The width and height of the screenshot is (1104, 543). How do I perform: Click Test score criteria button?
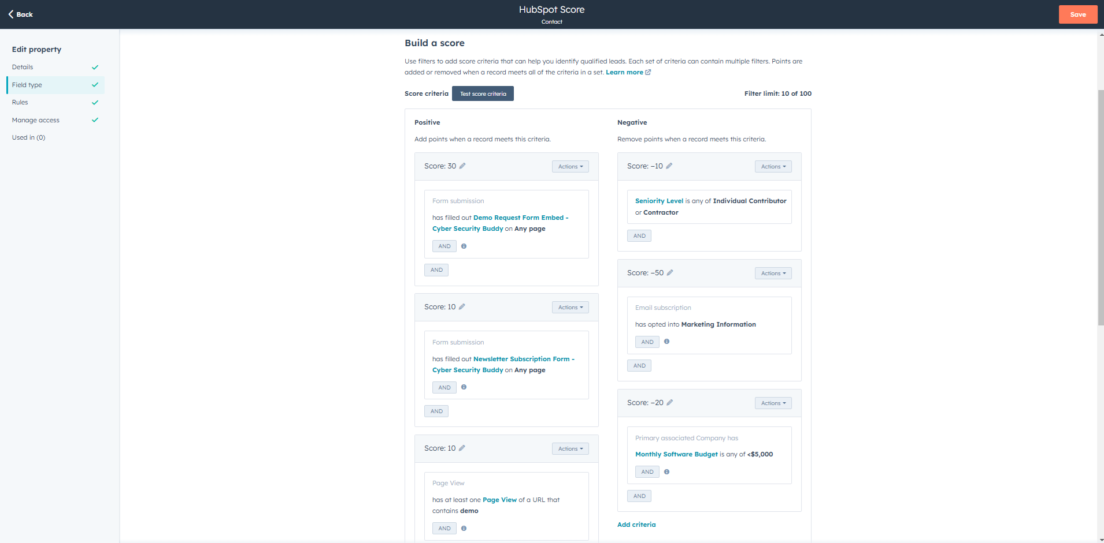click(x=483, y=93)
